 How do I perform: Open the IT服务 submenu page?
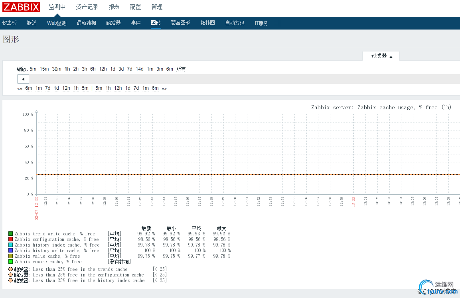click(261, 23)
